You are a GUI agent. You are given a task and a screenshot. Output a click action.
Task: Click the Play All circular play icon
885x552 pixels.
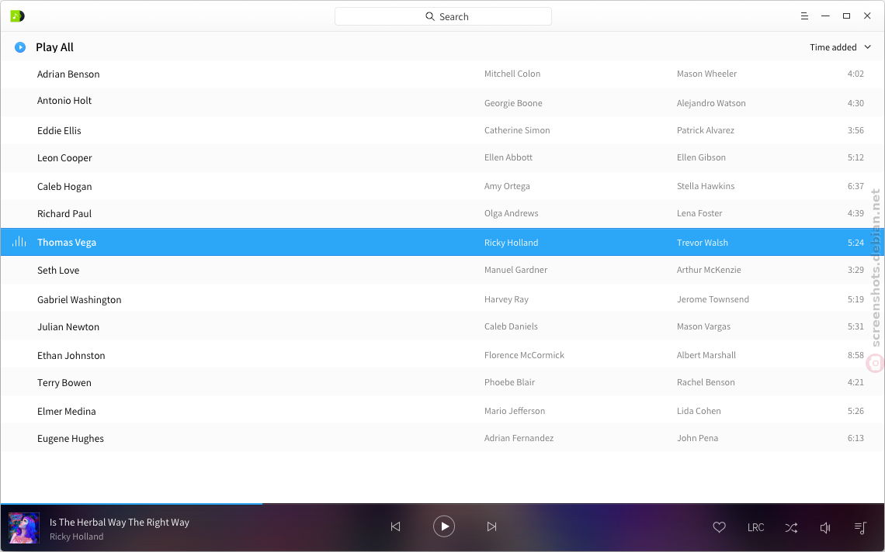click(19, 47)
